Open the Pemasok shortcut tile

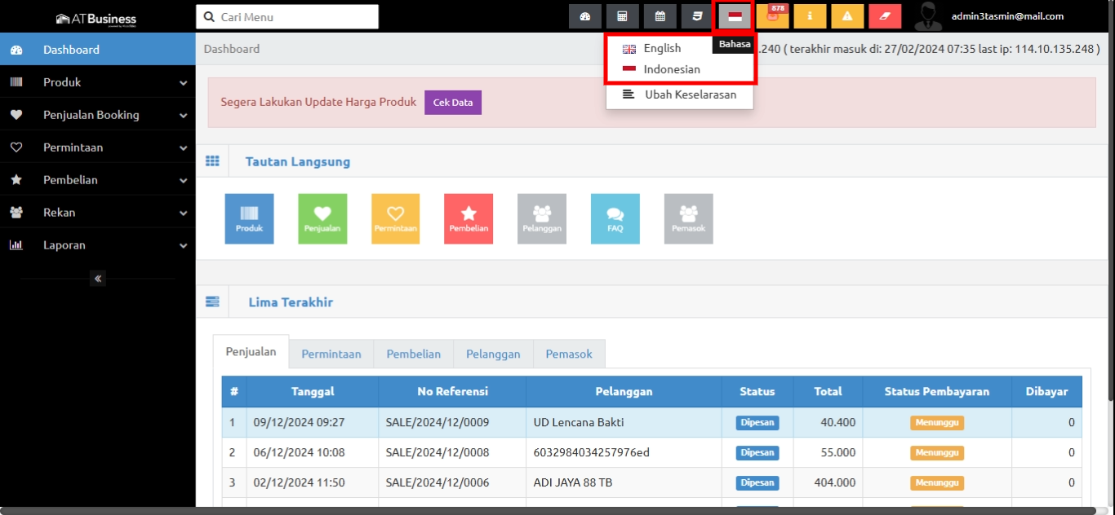(x=688, y=218)
